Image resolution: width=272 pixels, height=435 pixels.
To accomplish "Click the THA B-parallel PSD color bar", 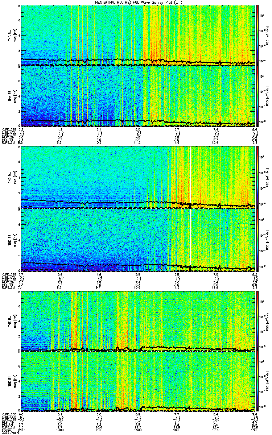I will click(x=257, y=96).
